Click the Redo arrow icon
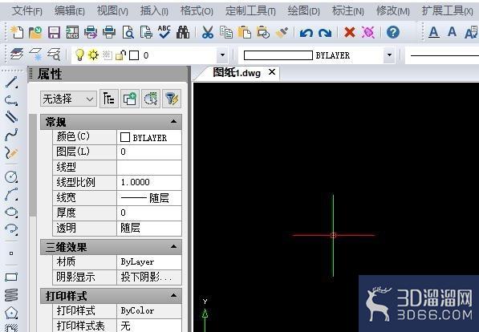 coord(325,32)
